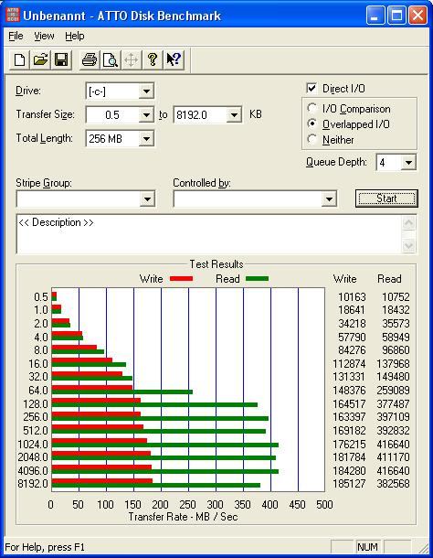This screenshot has height=558, width=433.
Task: Click the New document toolbar icon
Action: 19,59
